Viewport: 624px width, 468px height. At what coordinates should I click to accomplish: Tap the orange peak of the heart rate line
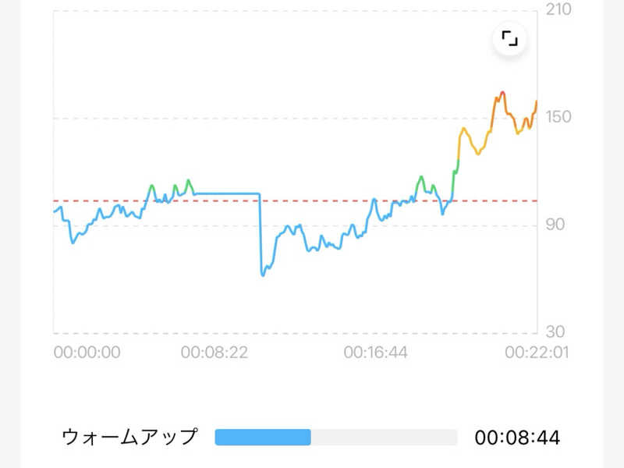pos(501,94)
